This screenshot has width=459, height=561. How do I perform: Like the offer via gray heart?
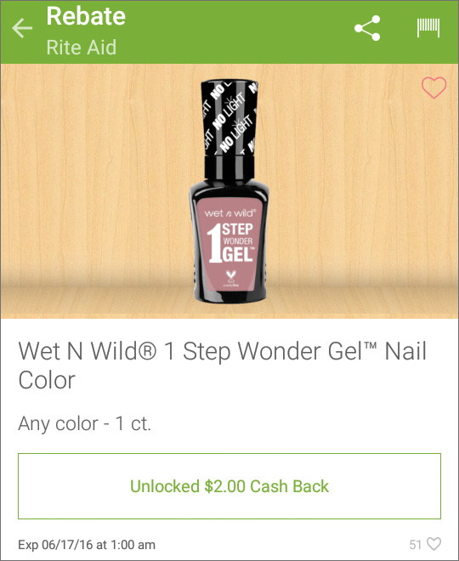click(x=434, y=544)
